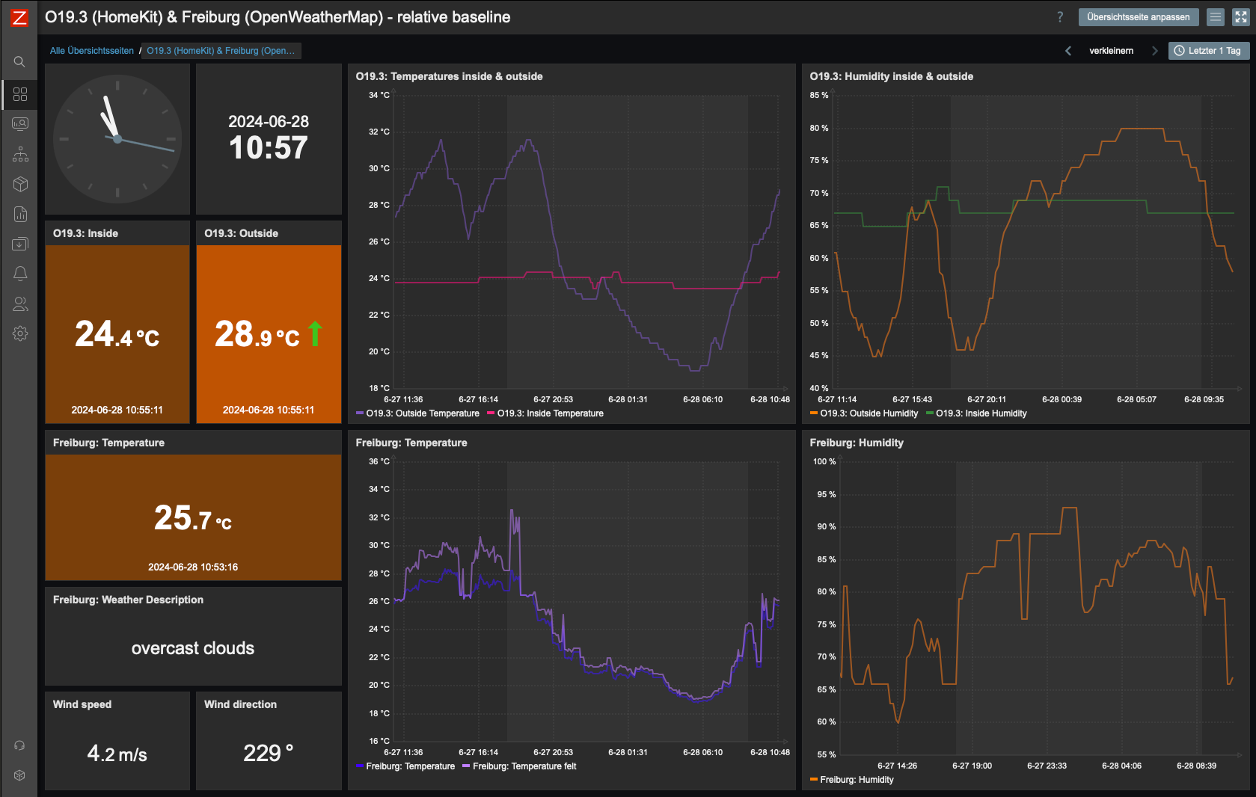Open the Administration gear icon in sidebar
The image size is (1256, 797).
(20, 333)
